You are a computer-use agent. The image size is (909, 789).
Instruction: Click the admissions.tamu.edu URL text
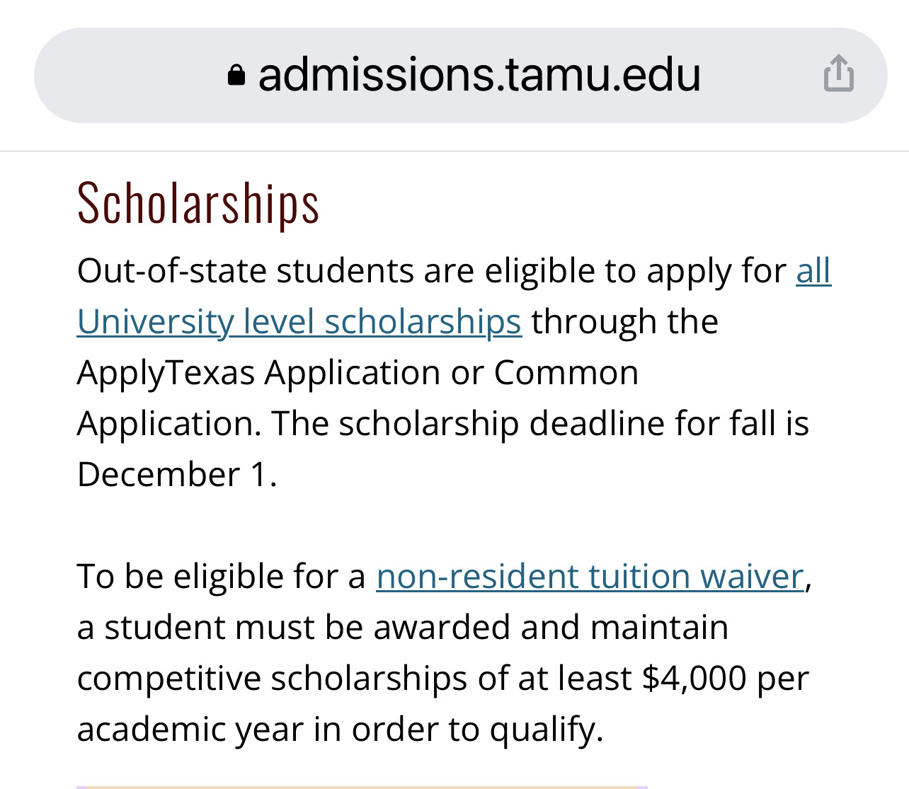coord(479,75)
